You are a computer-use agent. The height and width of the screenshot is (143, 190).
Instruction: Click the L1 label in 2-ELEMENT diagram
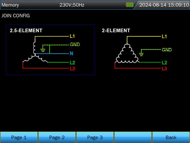(164, 36)
